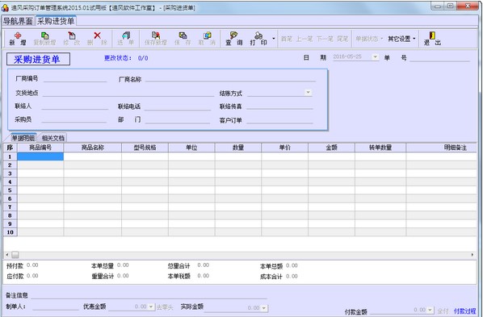Click the 商品名称 column header
This screenshot has width=483, height=317.
coord(92,148)
